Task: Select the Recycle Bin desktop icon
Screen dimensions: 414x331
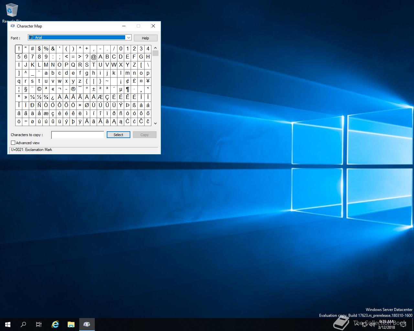Action: point(12,13)
